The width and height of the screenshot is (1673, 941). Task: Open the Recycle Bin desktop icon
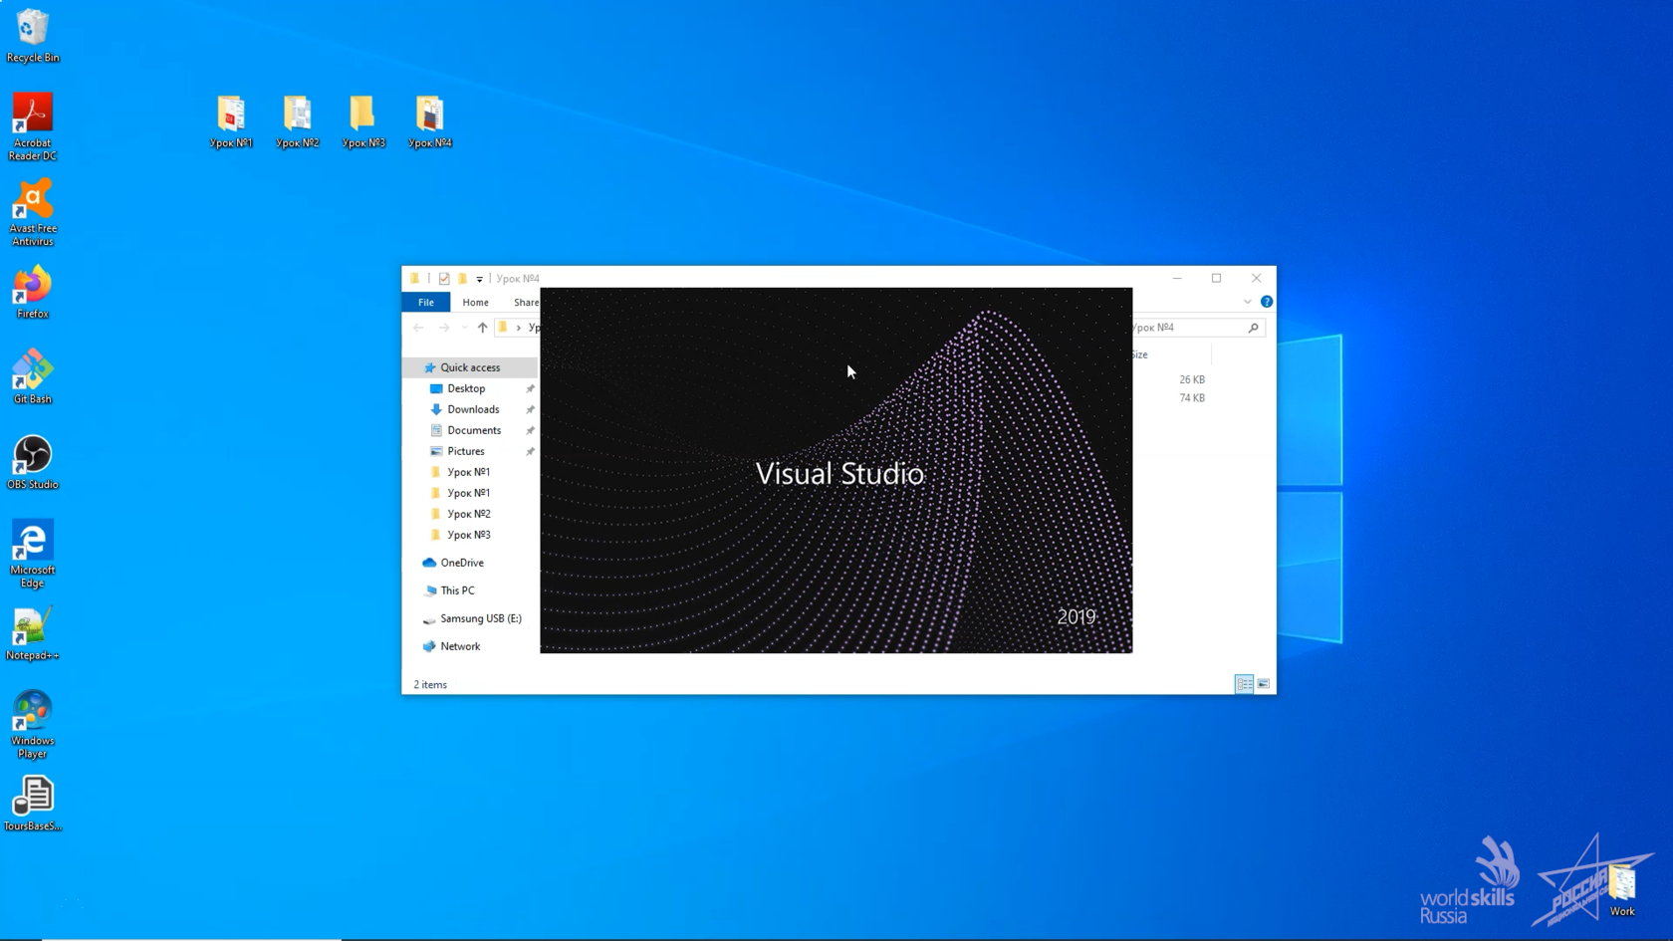pos(32,36)
